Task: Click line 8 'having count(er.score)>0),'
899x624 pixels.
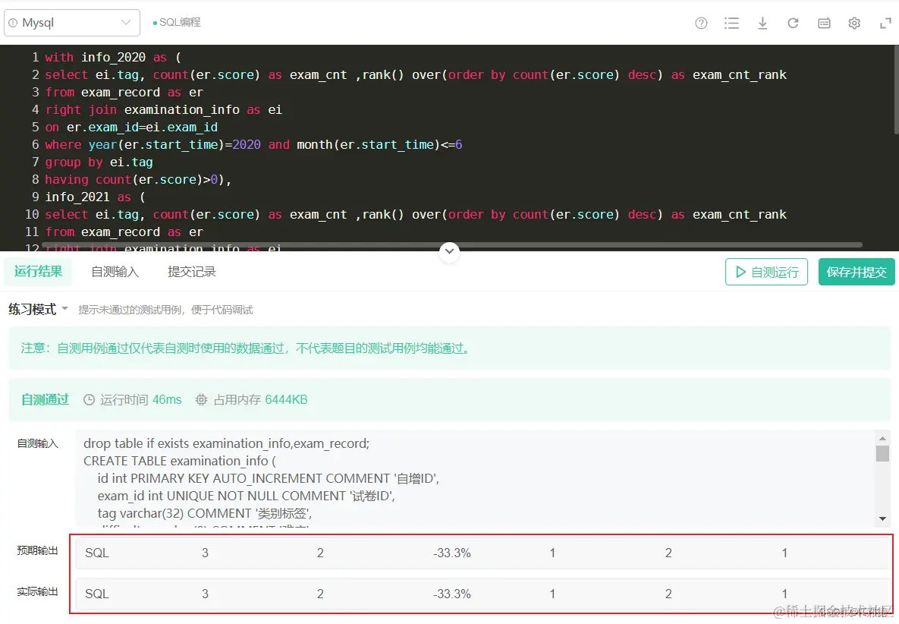Action: click(x=138, y=179)
